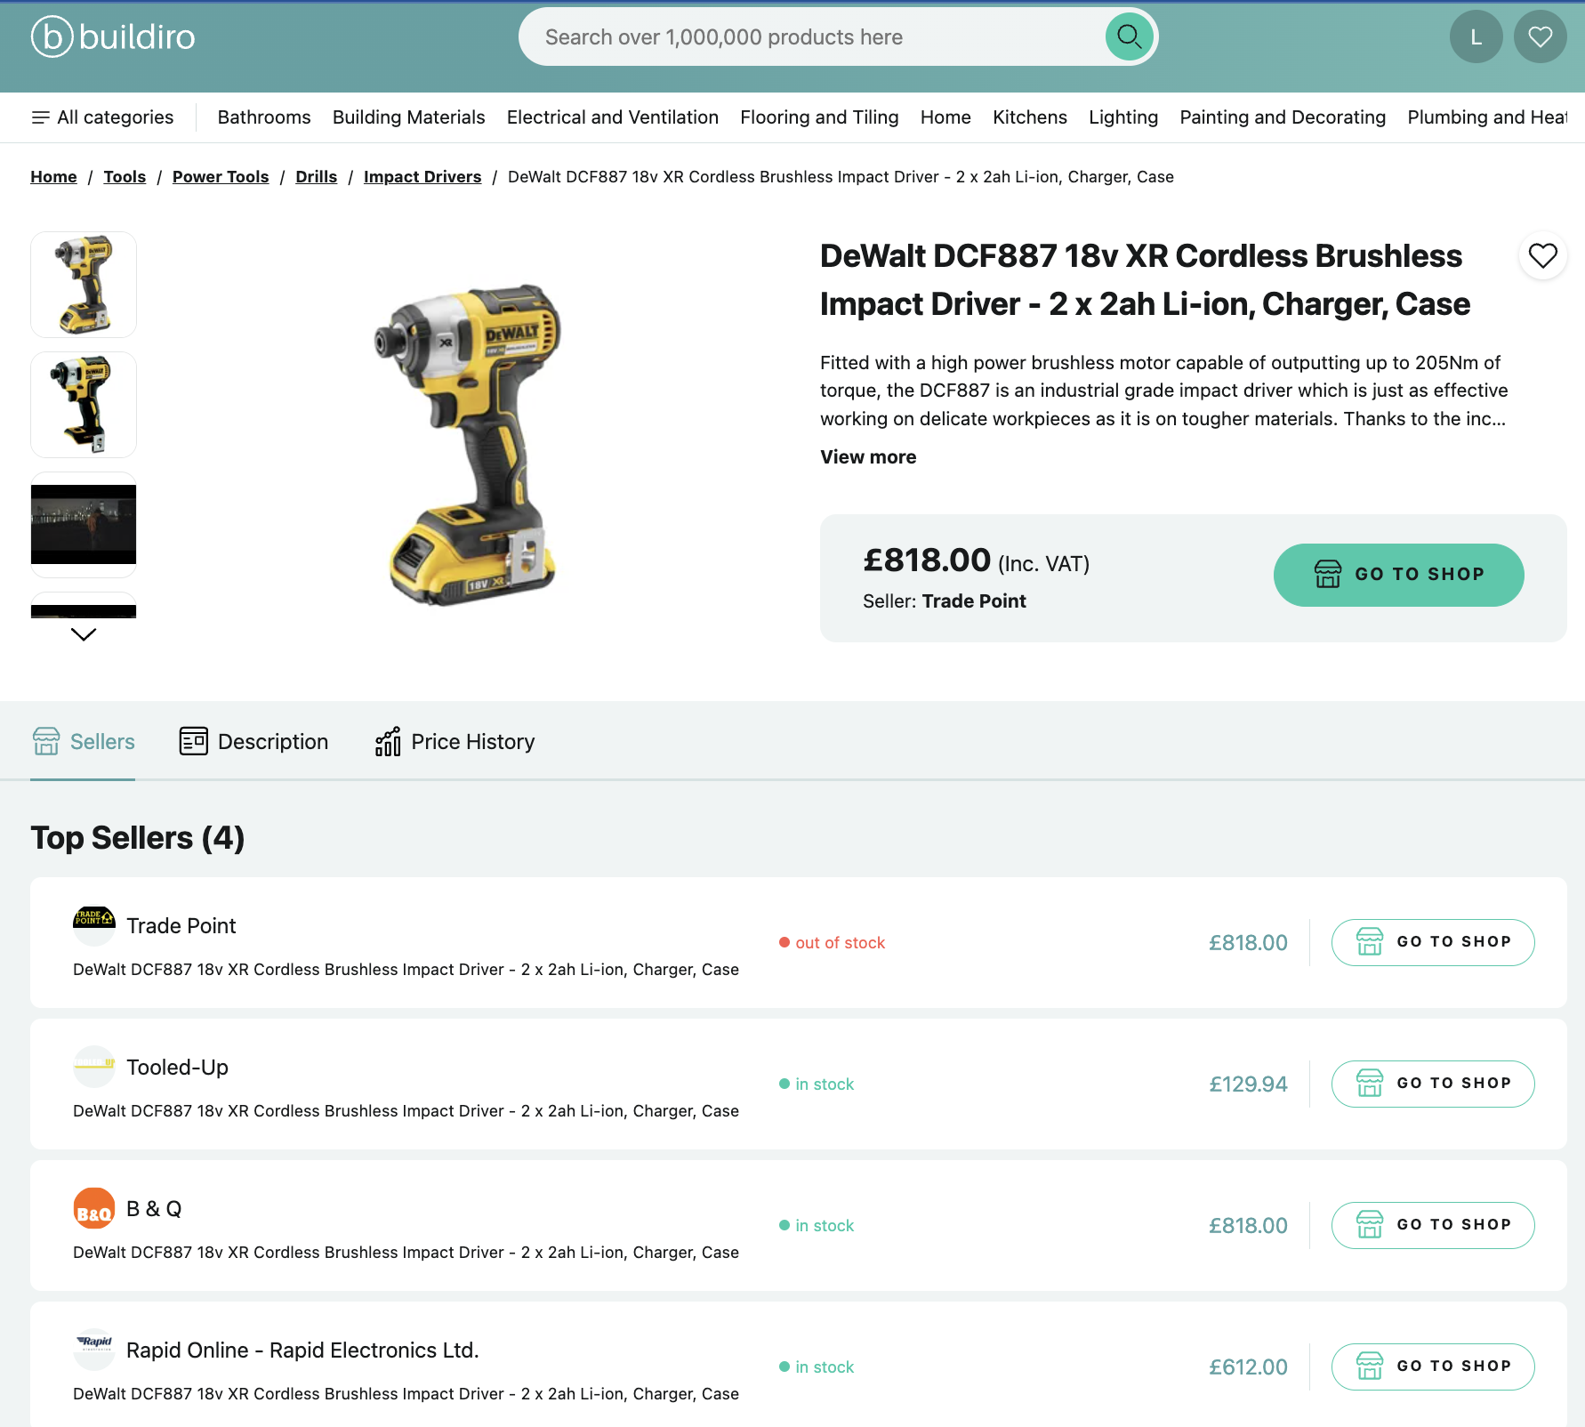The height and width of the screenshot is (1427, 1585).
Task: Go to shop for Rapid Online row
Action: [1432, 1367]
